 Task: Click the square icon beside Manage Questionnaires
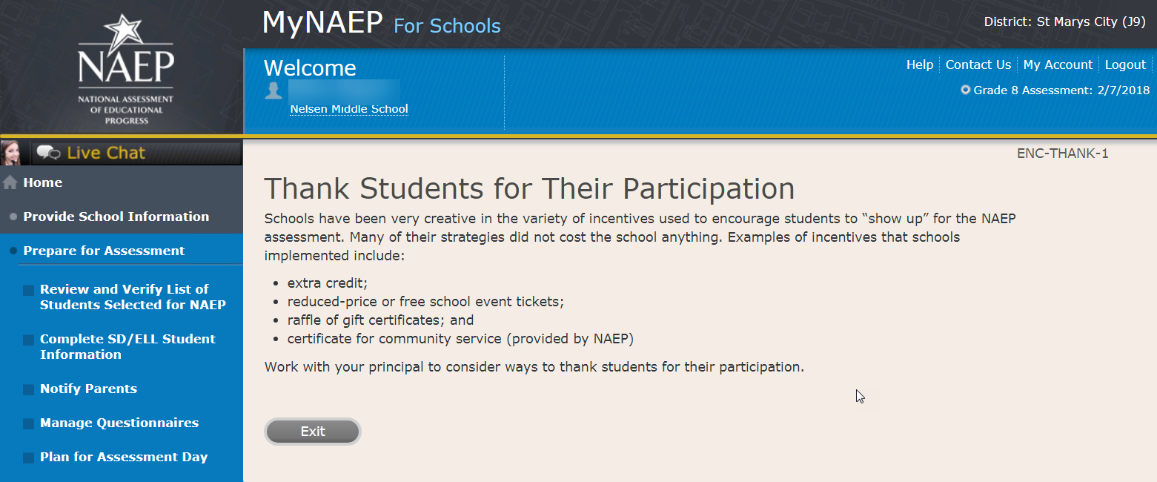[x=28, y=424]
